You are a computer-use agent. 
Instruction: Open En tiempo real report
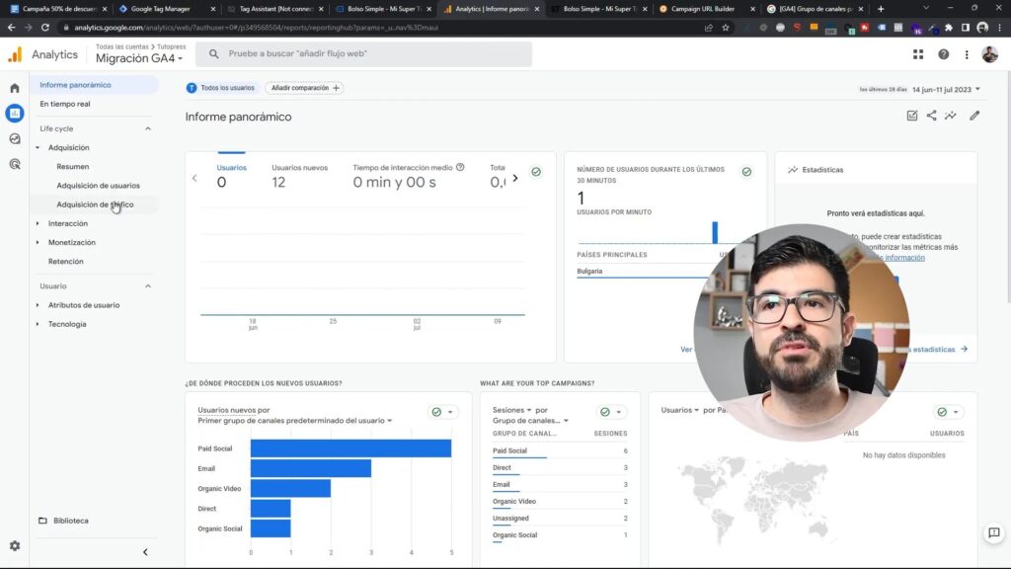tap(65, 104)
